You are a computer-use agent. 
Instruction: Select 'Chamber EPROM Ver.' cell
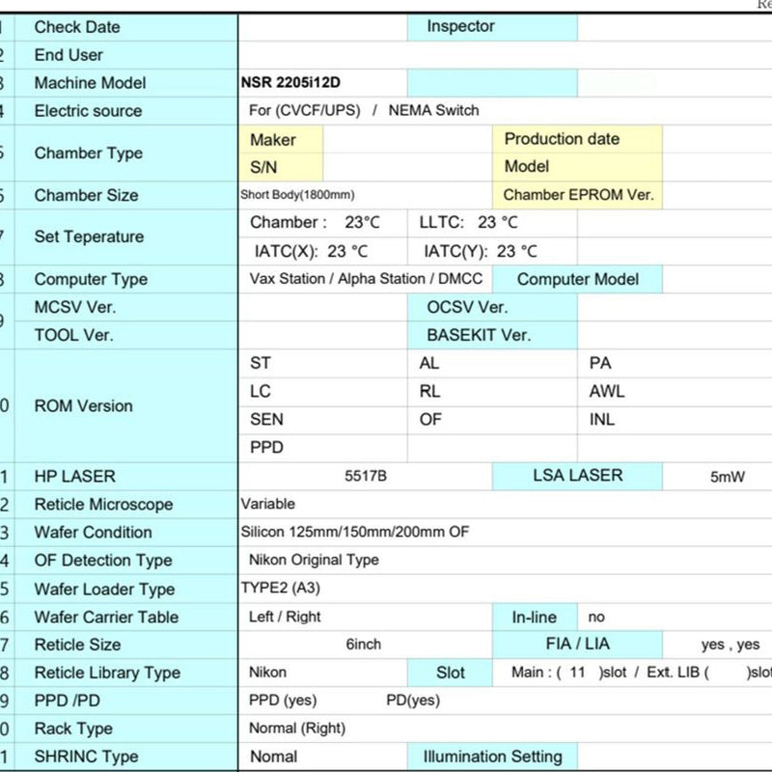tap(577, 195)
